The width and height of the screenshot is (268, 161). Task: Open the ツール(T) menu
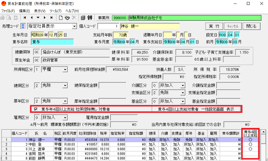coord(55,11)
